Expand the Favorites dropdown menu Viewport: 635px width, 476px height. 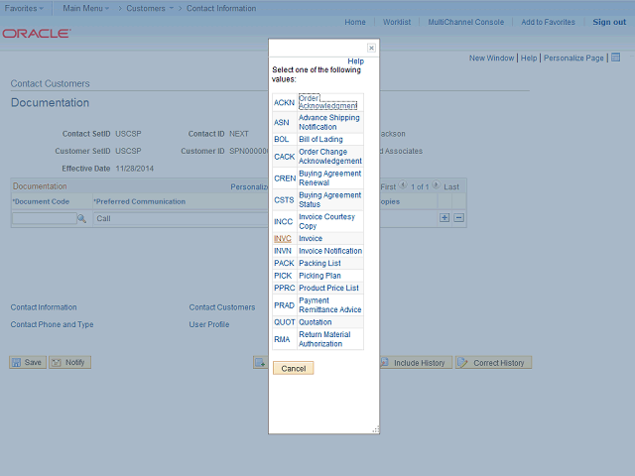click(24, 8)
